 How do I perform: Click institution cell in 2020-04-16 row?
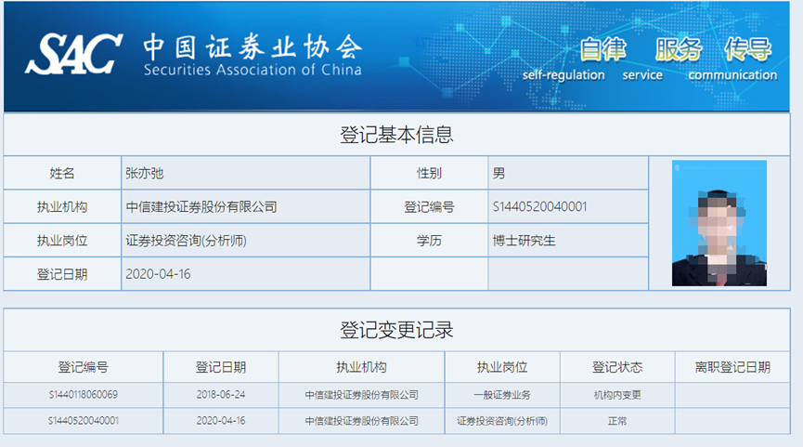tap(361, 421)
